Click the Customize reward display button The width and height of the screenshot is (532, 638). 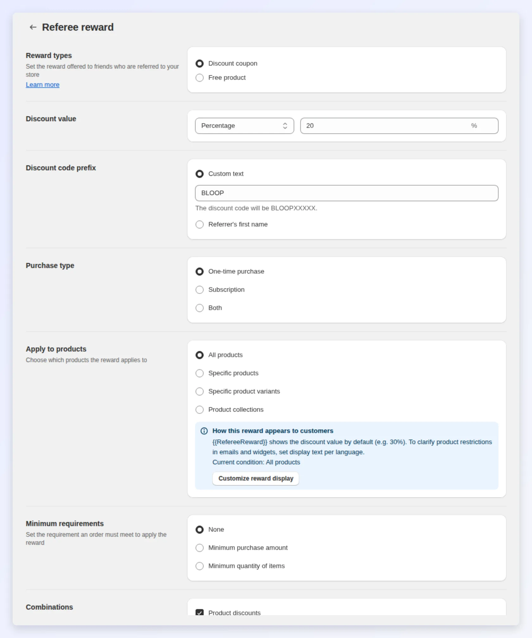256,478
